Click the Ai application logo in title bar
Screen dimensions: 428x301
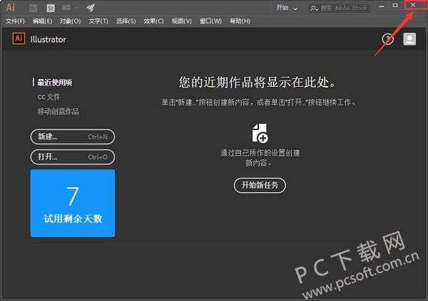pyautogui.click(x=10, y=7)
